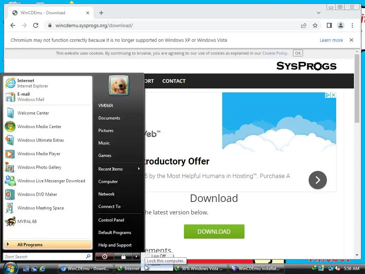Viewport: 365px width, 274px height.
Task: Click the Start Search field
Action: coord(44,257)
